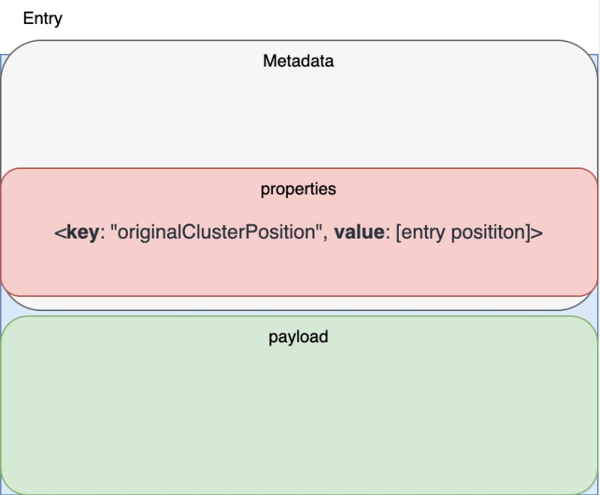Image resolution: width=600 pixels, height=495 pixels.
Task: Click the bold "key" word
Action: coord(82,233)
